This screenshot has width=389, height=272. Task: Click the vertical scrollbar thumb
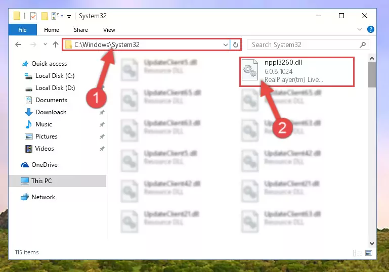pyautogui.click(x=372, y=75)
